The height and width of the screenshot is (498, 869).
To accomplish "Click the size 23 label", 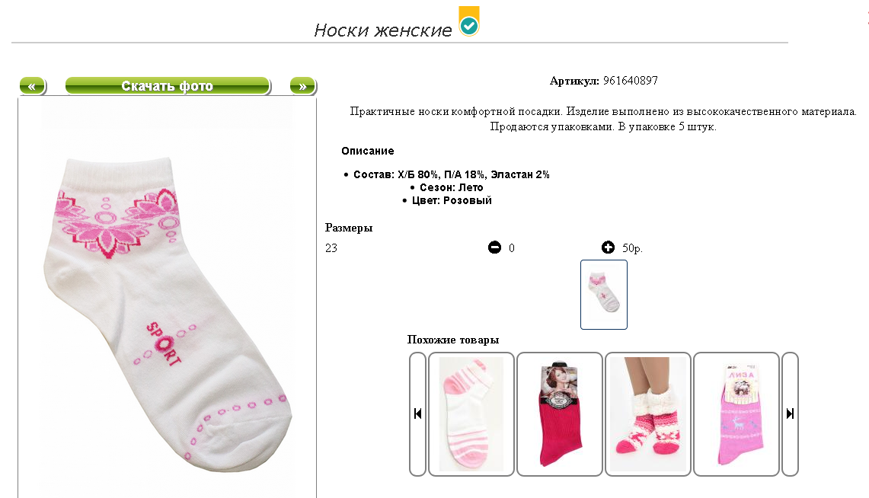I will pyautogui.click(x=331, y=248).
